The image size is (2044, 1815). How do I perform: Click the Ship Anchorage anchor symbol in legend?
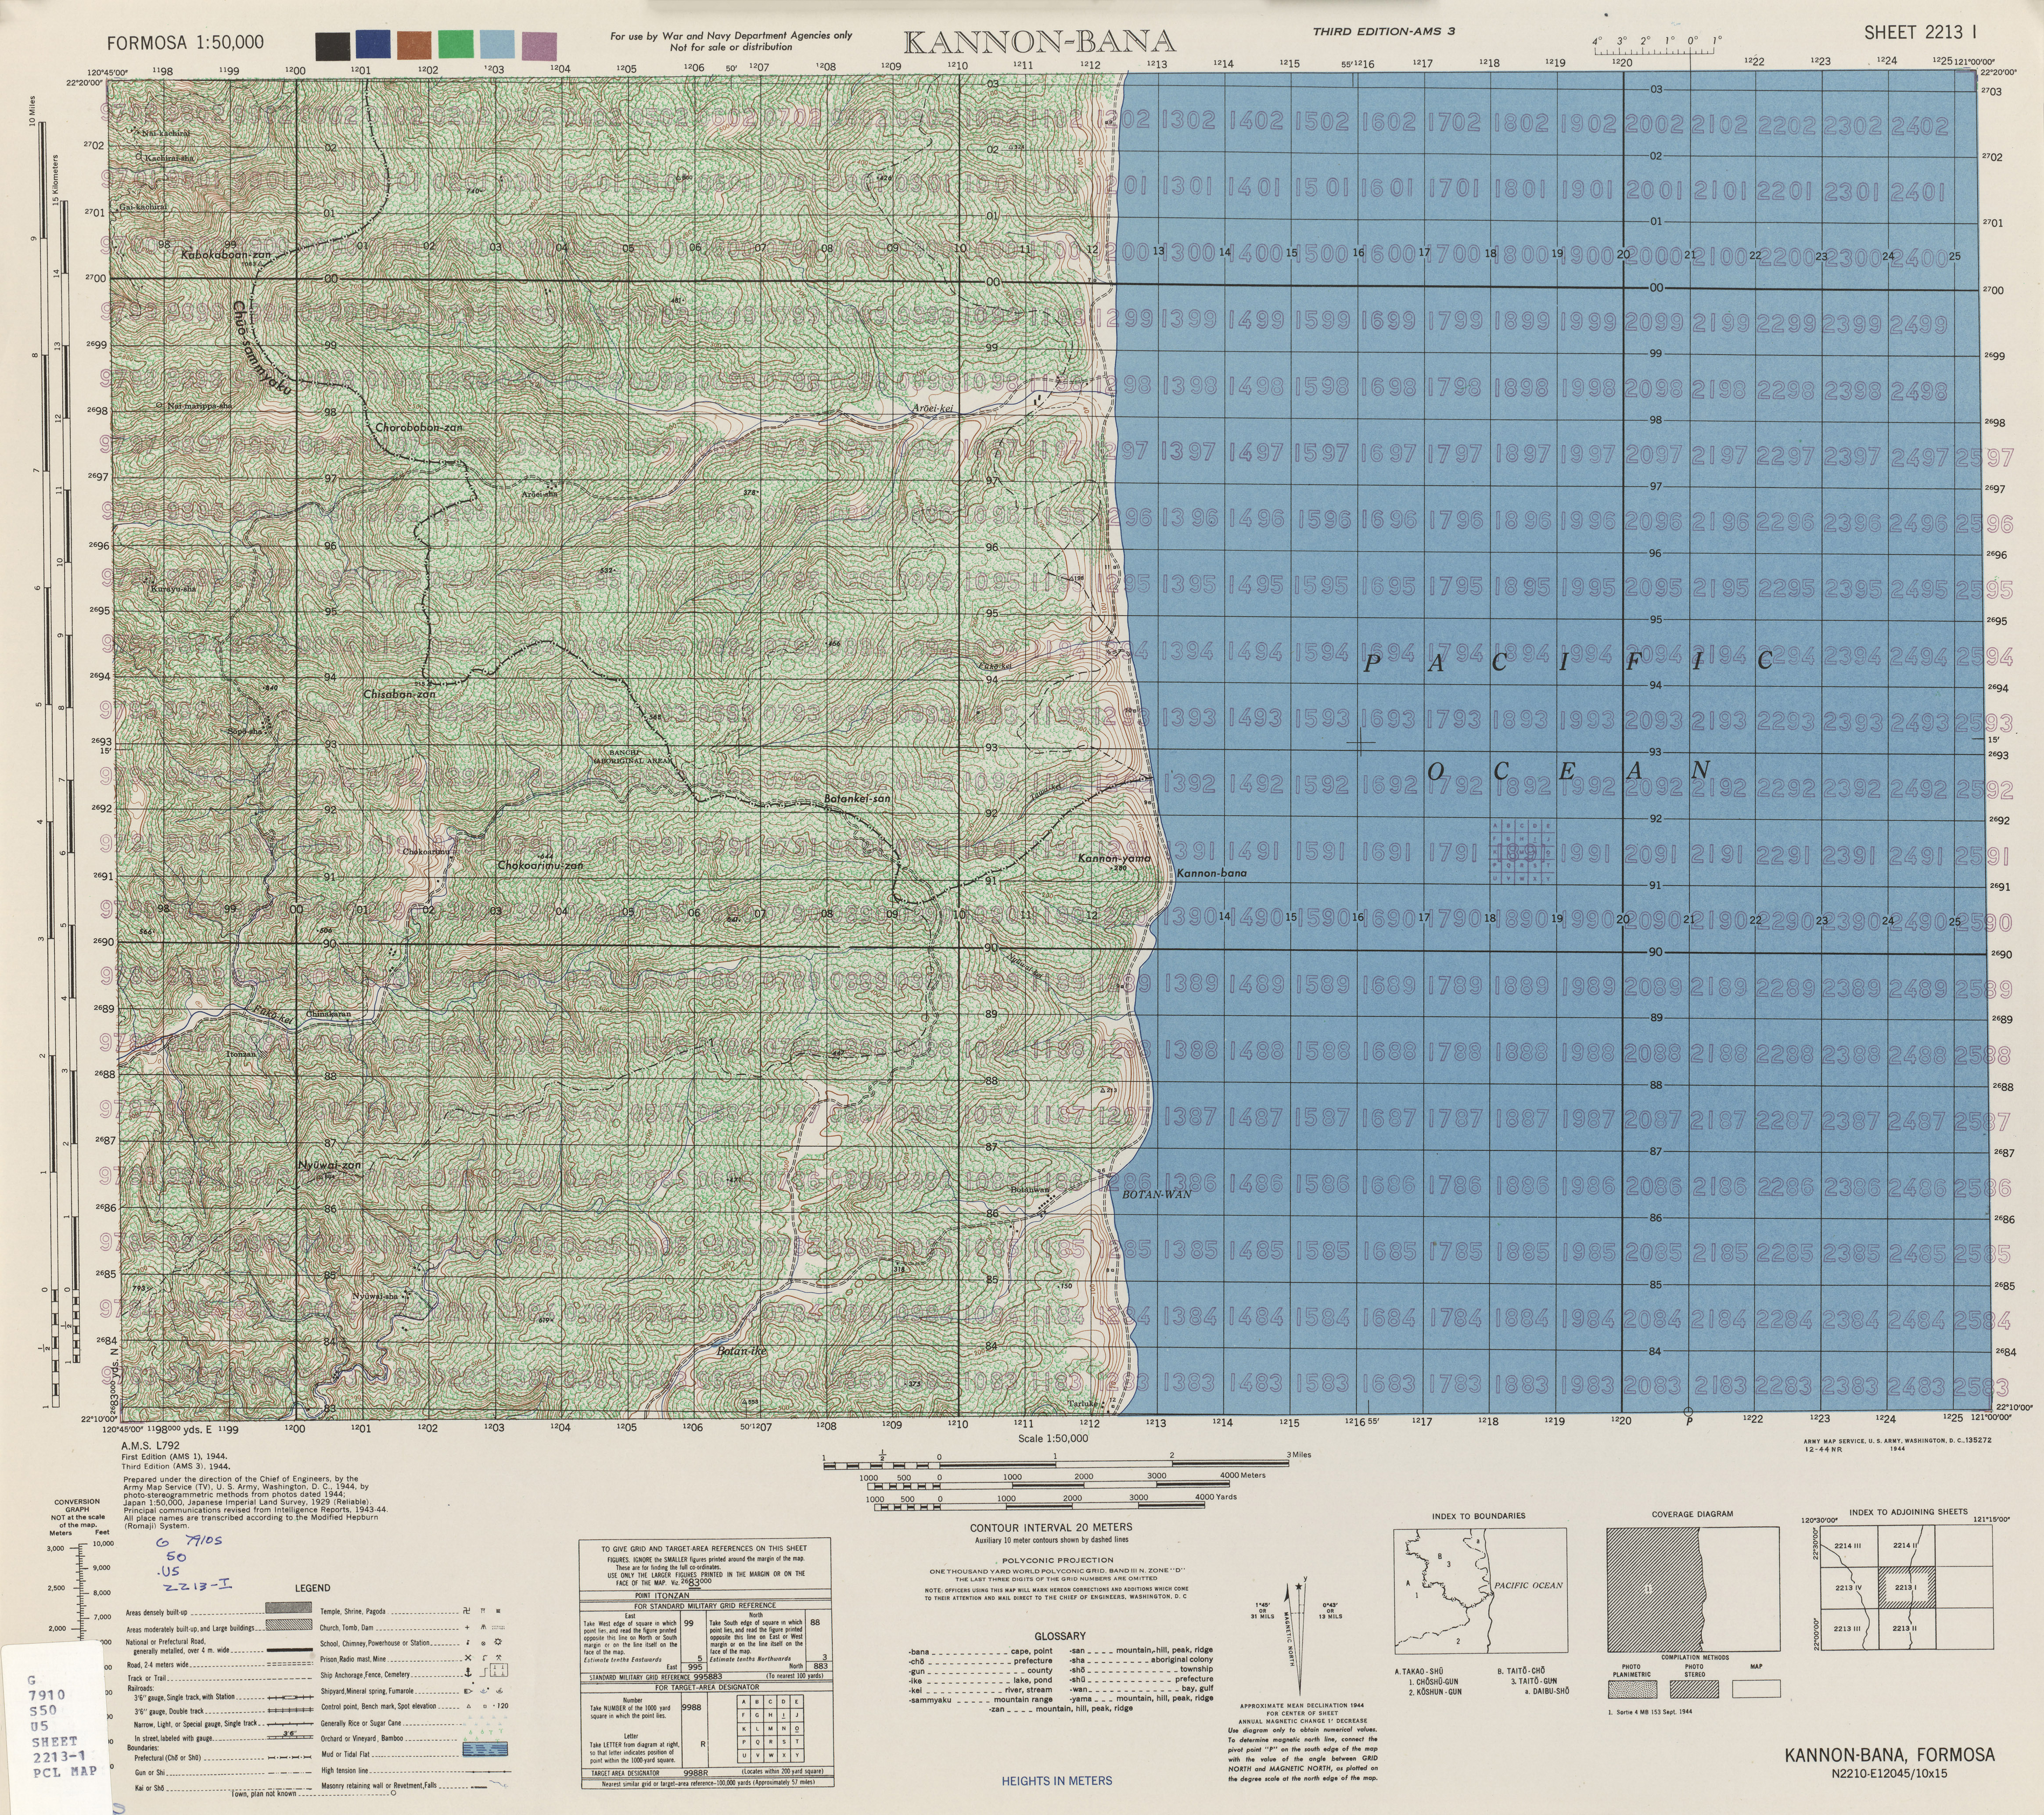coord(468,1673)
